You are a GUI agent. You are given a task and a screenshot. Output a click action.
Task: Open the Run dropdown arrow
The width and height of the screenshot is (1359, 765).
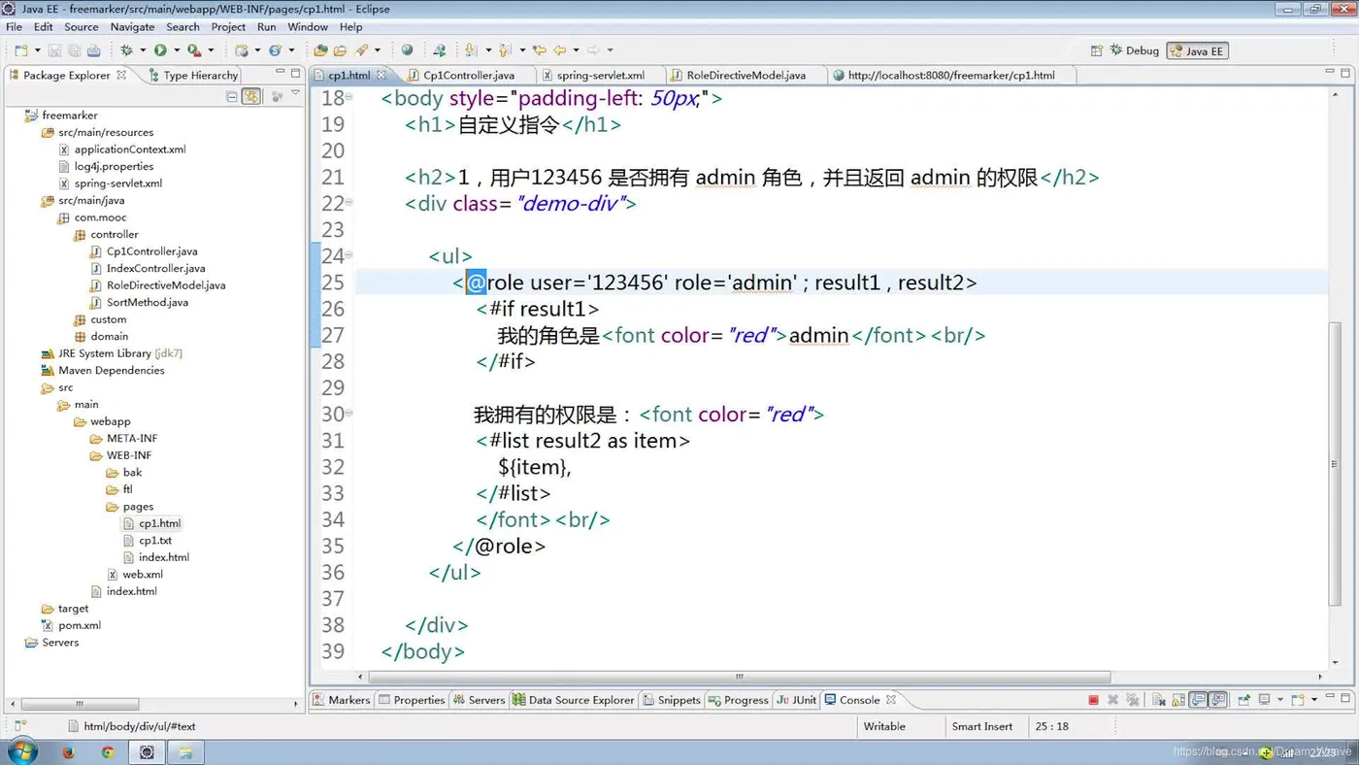pos(177,50)
